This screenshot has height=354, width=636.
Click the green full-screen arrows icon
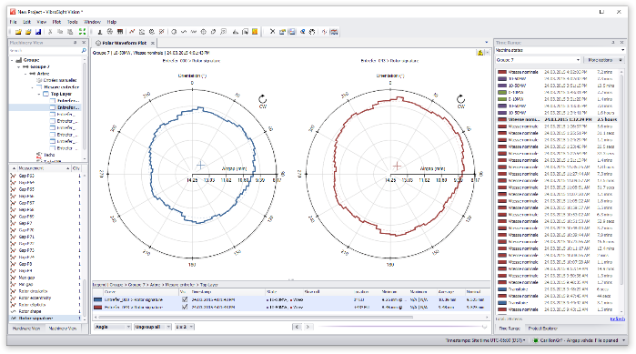(82, 32)
